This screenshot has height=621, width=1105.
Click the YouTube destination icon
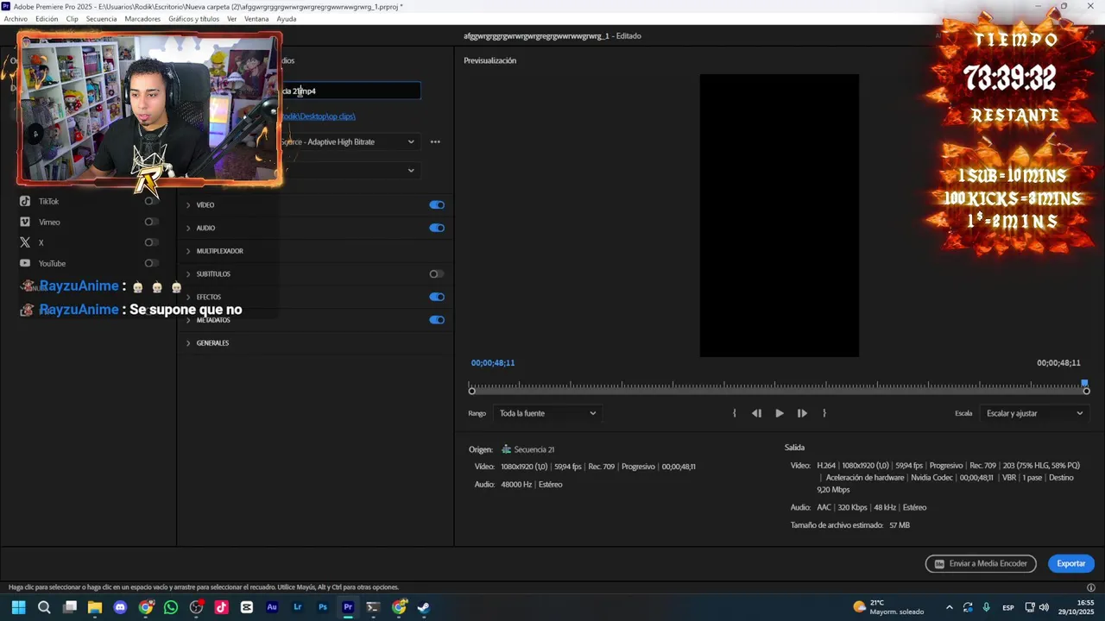pos(25,263)
